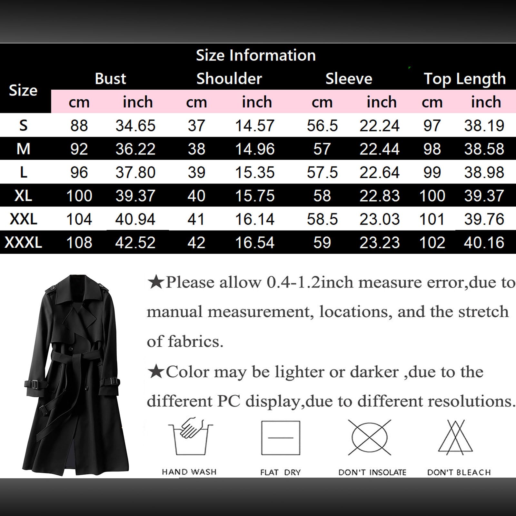Click top length inch value 38.58
The image size is (516, 516).
point(484,149)
